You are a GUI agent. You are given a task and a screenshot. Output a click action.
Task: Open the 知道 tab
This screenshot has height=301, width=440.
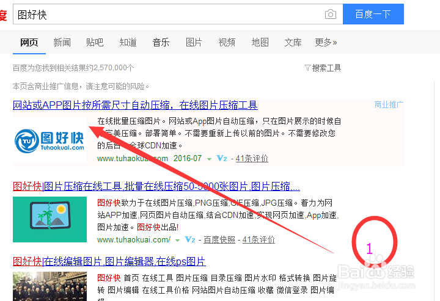128,42
